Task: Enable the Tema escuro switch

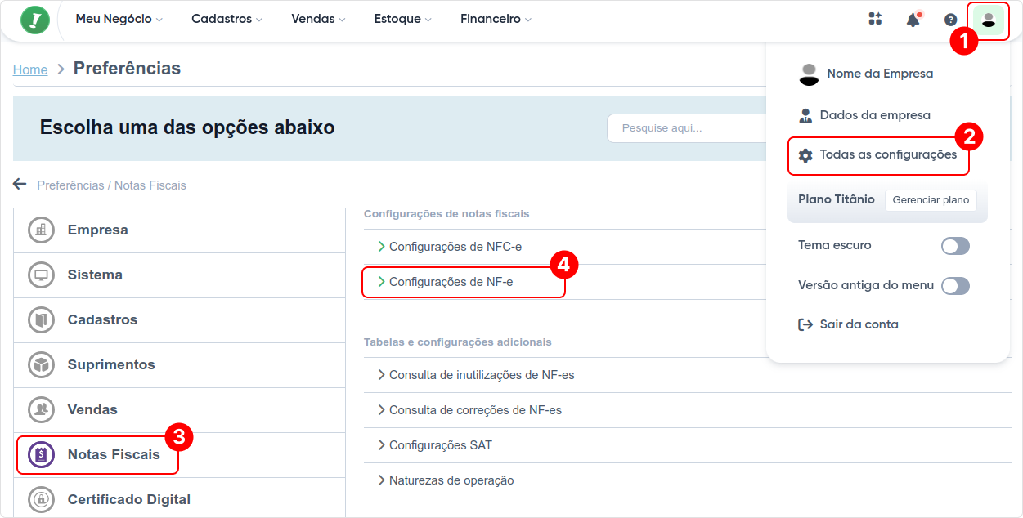Action: click(x=955, y=246)
